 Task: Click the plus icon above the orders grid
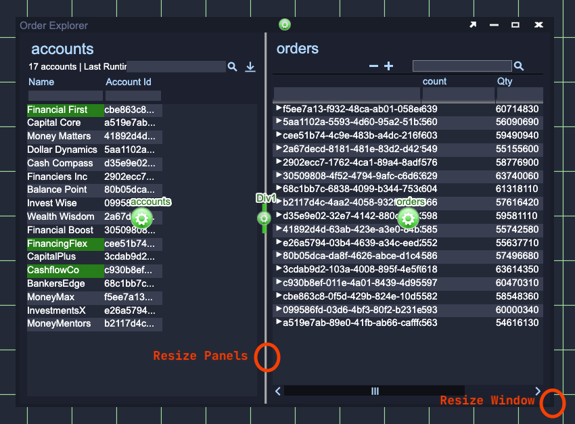(388, 66)
